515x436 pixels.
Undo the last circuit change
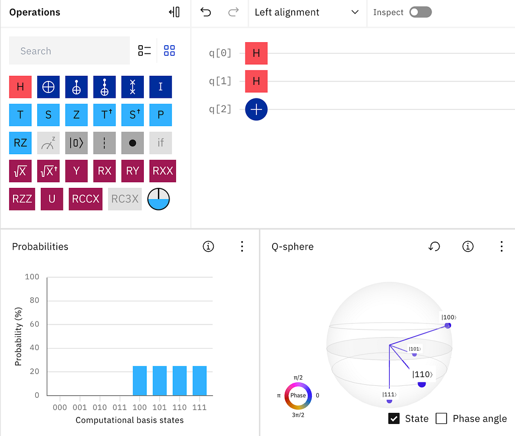pyautogui.click(x=206, y=13)
